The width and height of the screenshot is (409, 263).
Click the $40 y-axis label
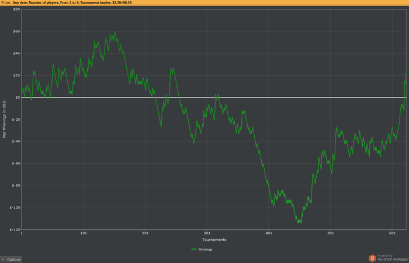16,54
